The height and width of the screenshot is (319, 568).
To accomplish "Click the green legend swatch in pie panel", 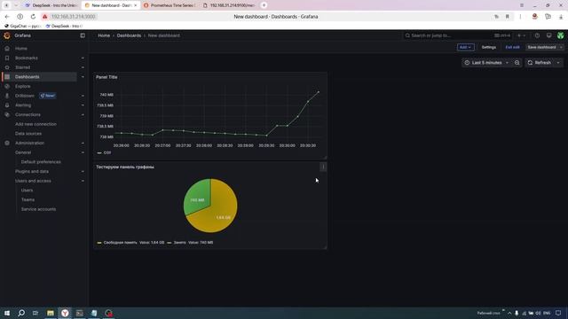I will (x=170, y=243).
